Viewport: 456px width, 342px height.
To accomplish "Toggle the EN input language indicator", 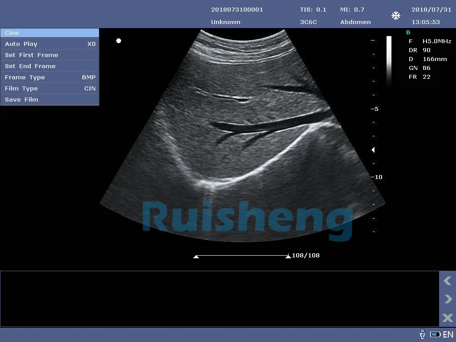I will [x=448, y=334].
